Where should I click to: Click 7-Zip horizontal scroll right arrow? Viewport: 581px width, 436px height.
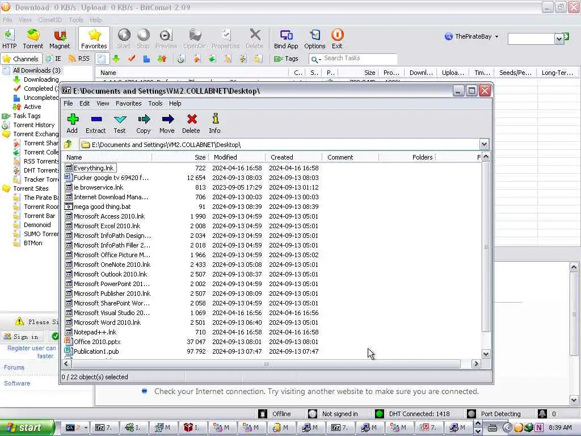point(476,364)
